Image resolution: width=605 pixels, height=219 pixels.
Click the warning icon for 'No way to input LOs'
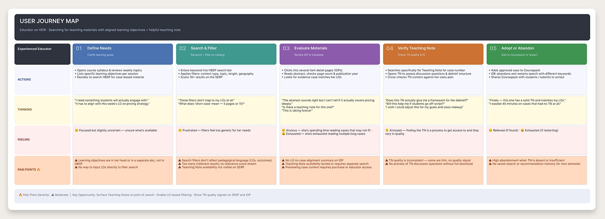click(x=76, y=167)
